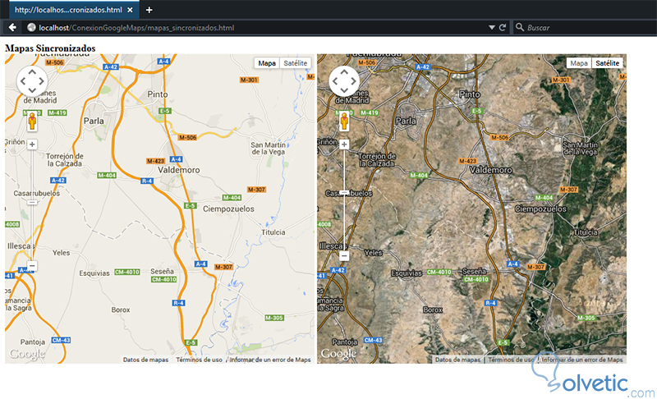This screenshot has height=399, width=657.
Task: Click the globe site identity icon
Action: click(31, 28)
